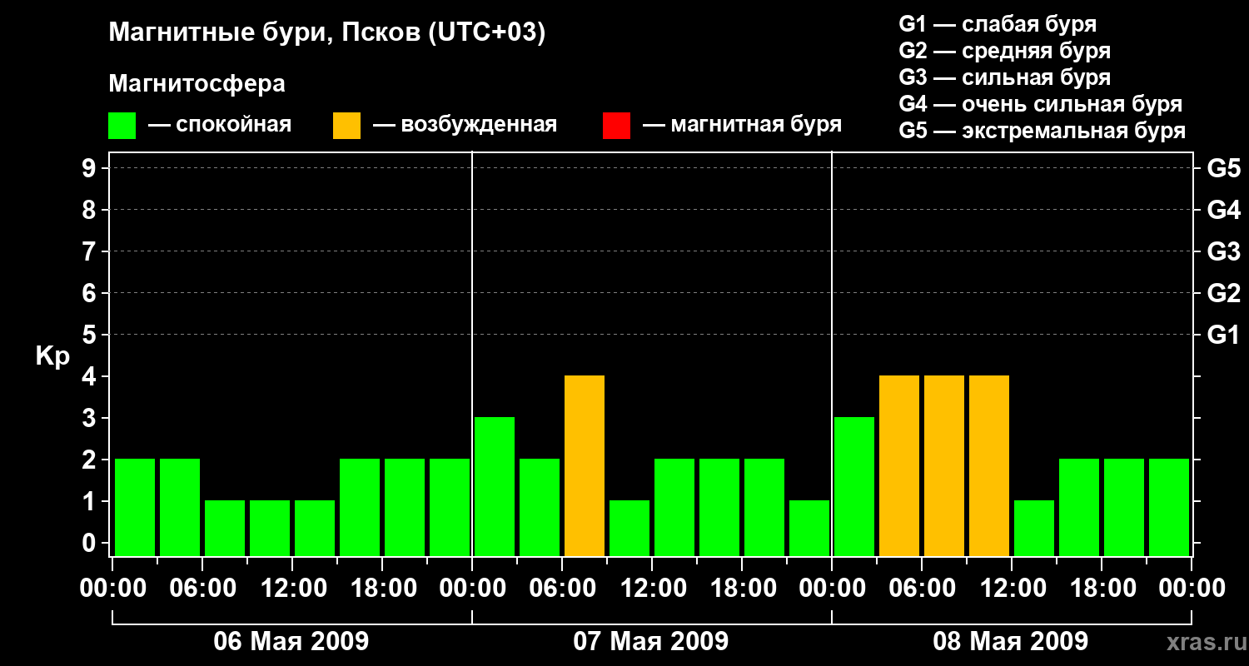
Task: Click the 'G4' mark on the right axis
Action: click(1223, 210)
